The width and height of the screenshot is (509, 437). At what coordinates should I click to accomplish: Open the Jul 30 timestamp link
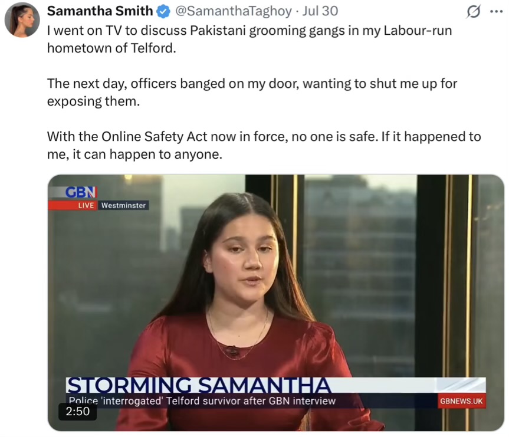coord(320,11)
